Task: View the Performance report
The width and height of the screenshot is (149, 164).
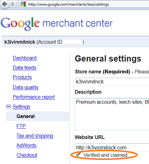Action: click(x=34, y=97)
